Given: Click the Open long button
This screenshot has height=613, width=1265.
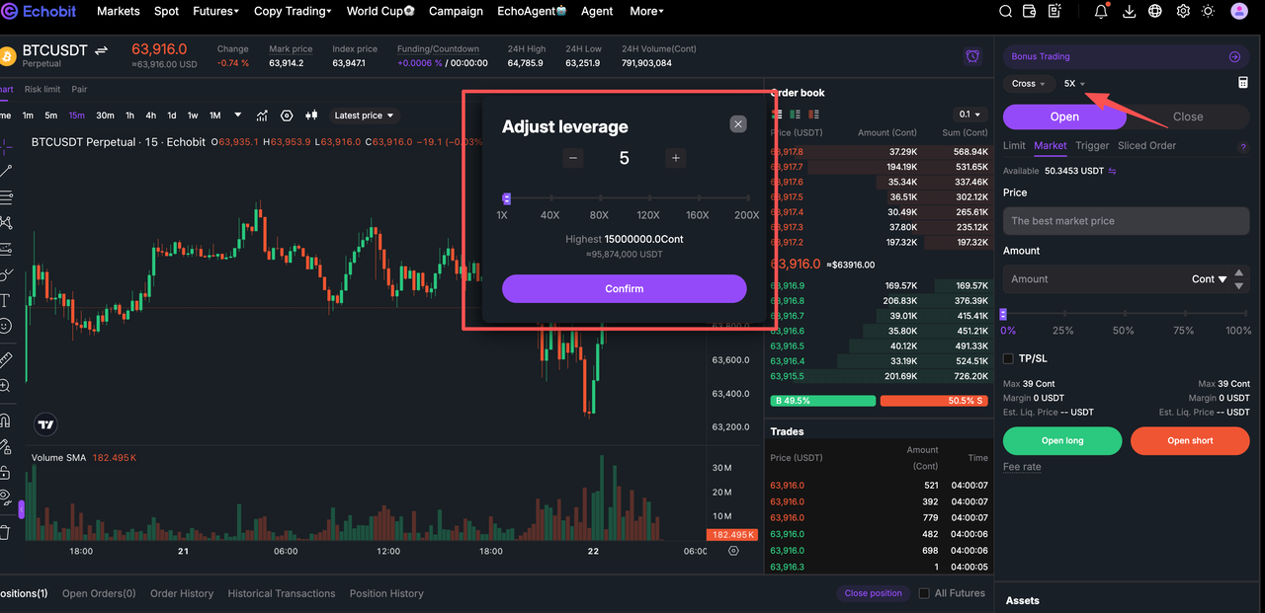Looking at the screenshot, I should (x=1062, y=440).
